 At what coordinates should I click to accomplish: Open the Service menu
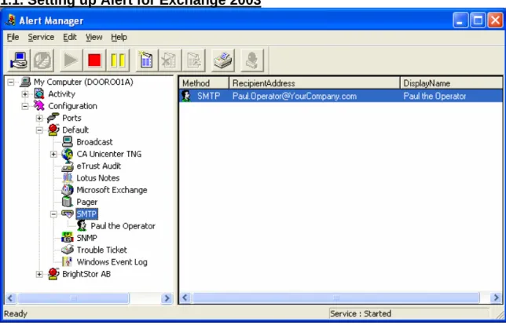coord(41,38)
